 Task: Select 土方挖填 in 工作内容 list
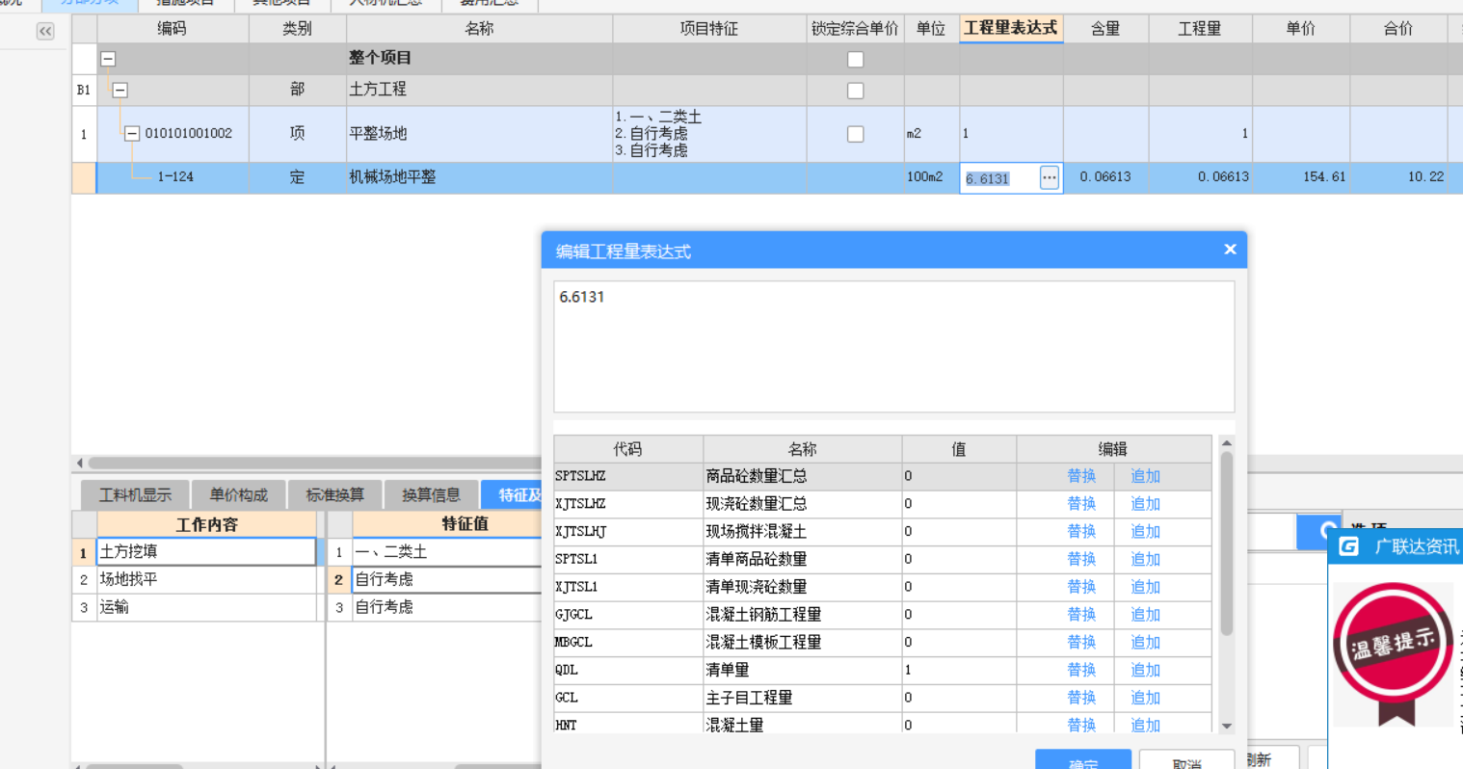click(x=206, y=551)
